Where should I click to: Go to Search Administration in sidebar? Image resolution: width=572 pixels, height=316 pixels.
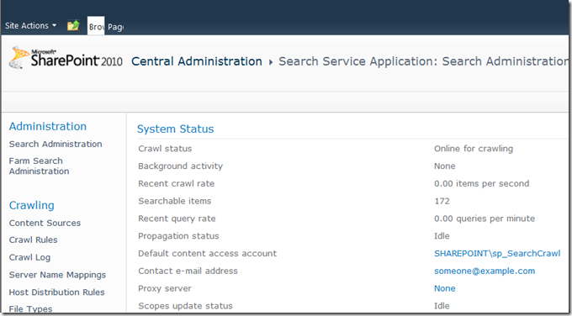[x=56, y=144]
